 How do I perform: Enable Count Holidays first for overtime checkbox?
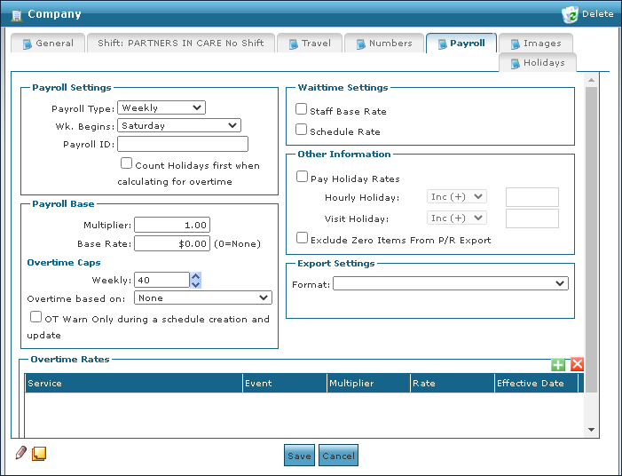[126, 163]
